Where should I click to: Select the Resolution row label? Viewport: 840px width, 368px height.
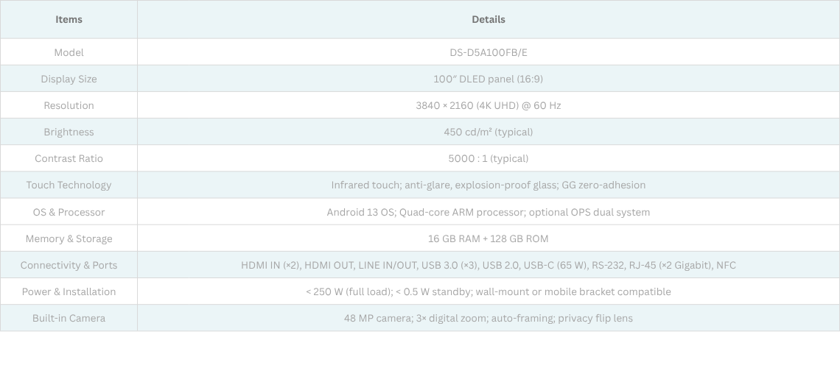tap(69, 105)
